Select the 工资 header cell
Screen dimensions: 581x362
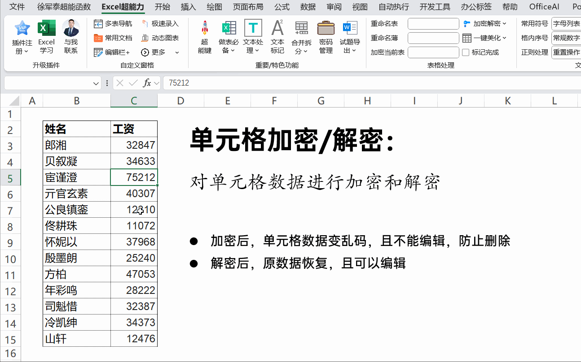pos(134,129)
